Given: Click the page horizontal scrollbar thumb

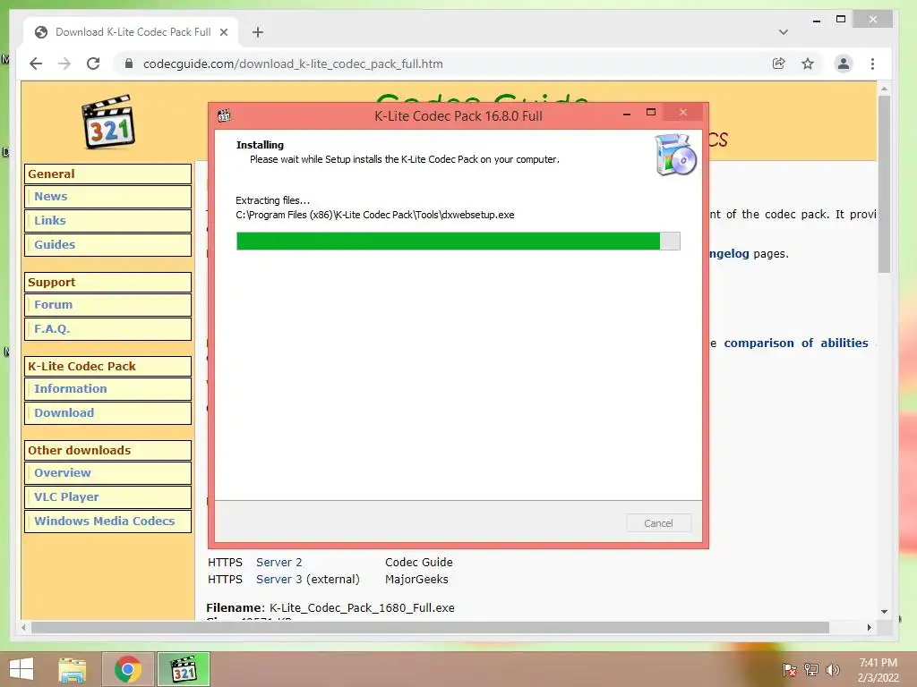Looking at the screenshot, I should (x=430, y=627).
